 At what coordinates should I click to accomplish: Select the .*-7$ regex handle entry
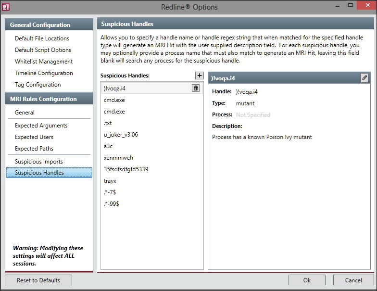[x=152, y=192]
